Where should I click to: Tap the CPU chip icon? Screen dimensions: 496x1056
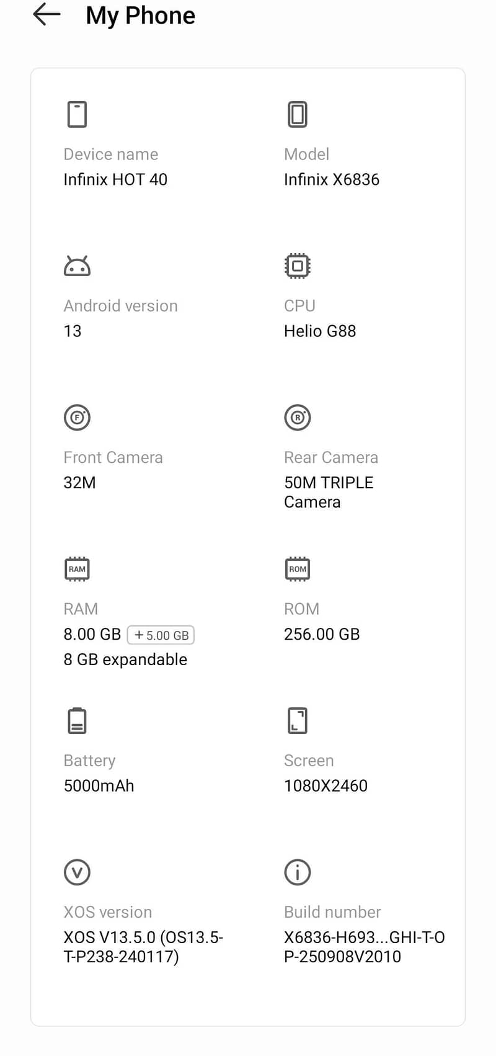click(x=298, y=266)
